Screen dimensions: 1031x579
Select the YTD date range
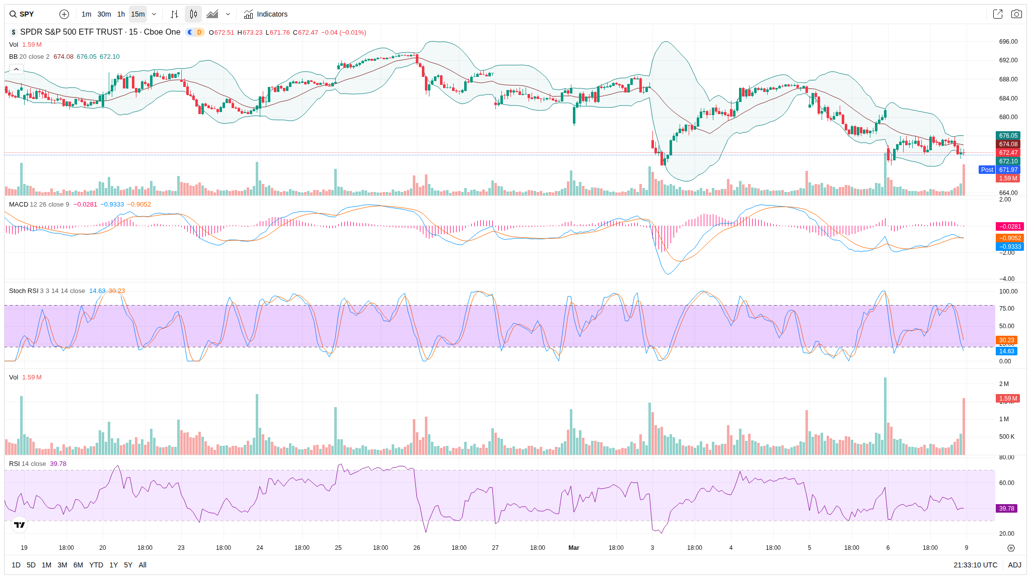(x=96, y=565)
